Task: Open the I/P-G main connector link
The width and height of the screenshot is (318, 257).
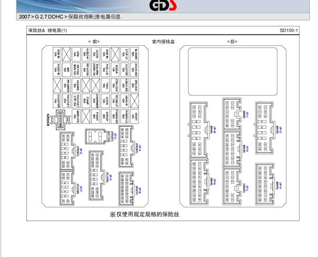Action: click(x=280, y=130)
